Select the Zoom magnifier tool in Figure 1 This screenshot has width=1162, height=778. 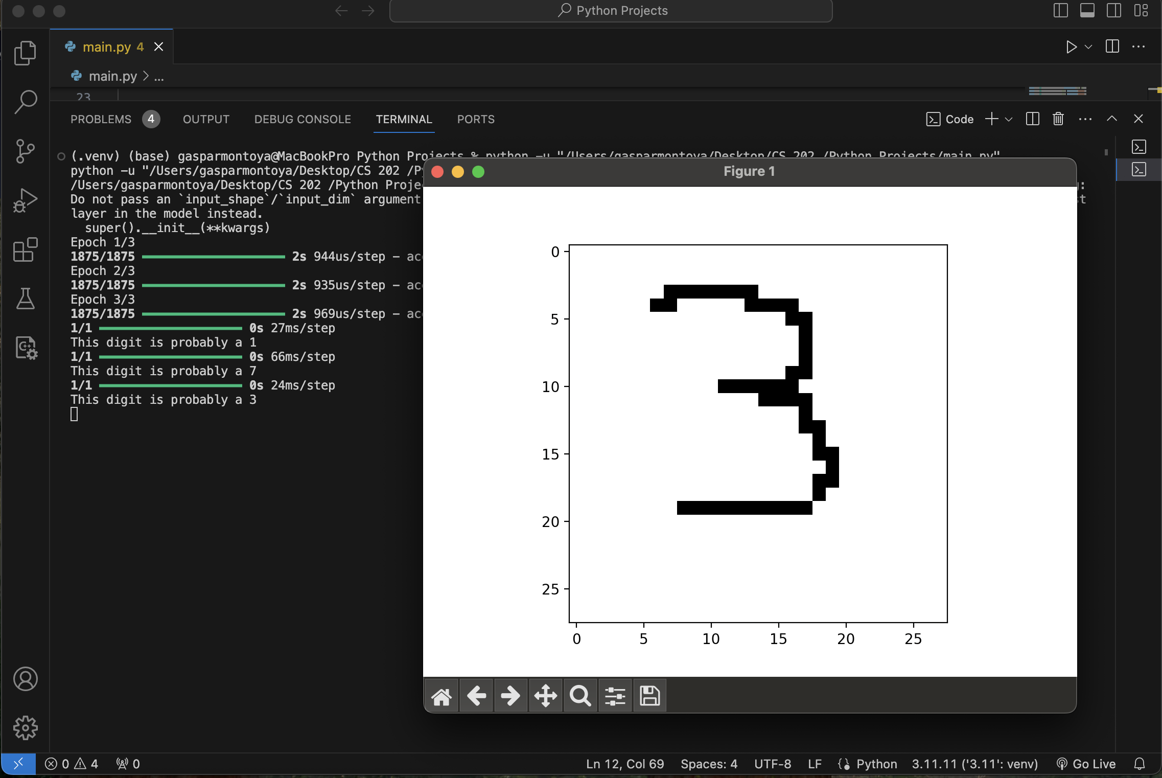click(x=580, y=696)
